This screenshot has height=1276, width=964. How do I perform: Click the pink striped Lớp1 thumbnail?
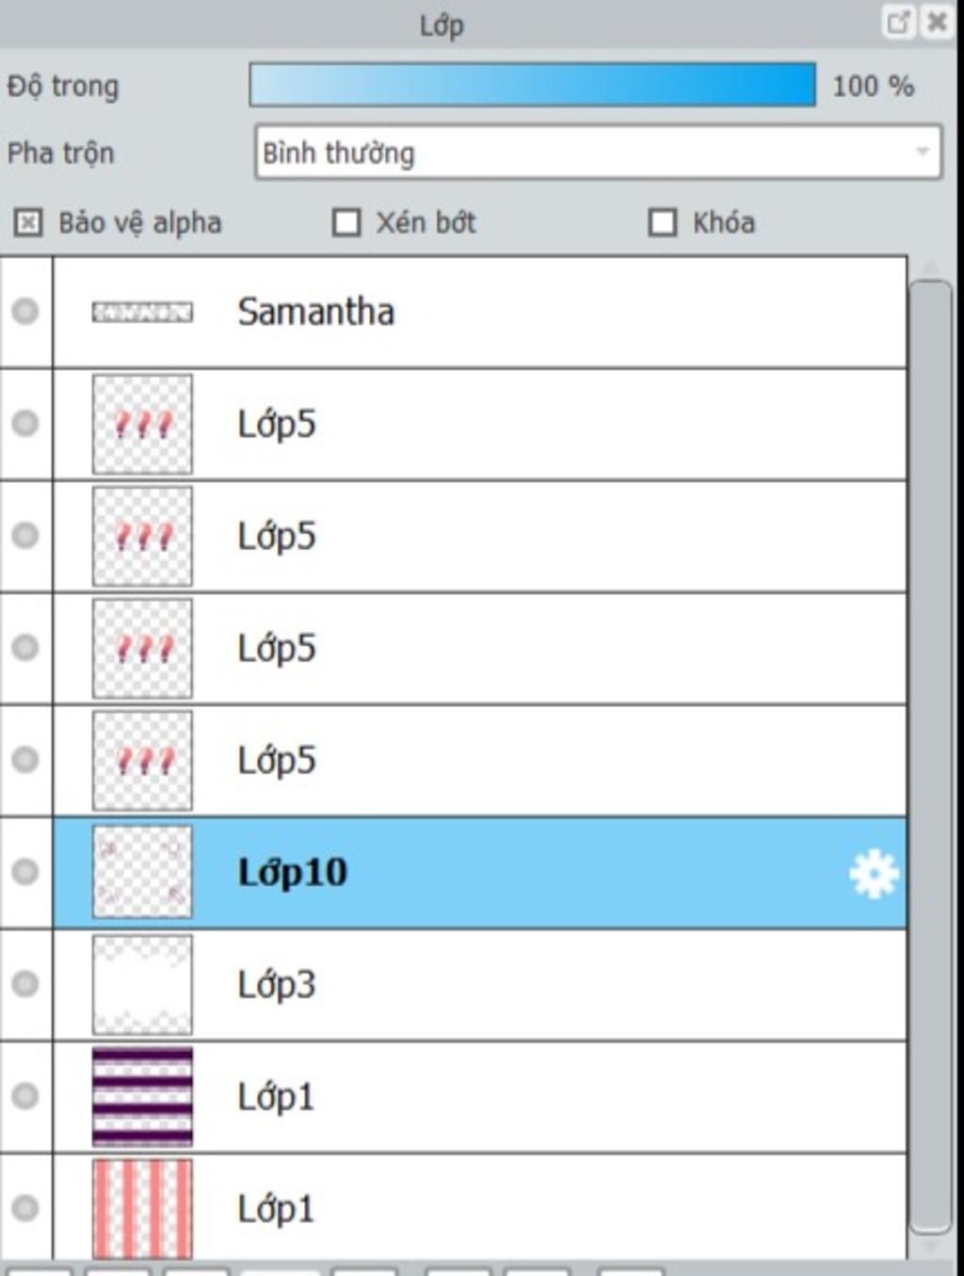(x=142, y=1208)
